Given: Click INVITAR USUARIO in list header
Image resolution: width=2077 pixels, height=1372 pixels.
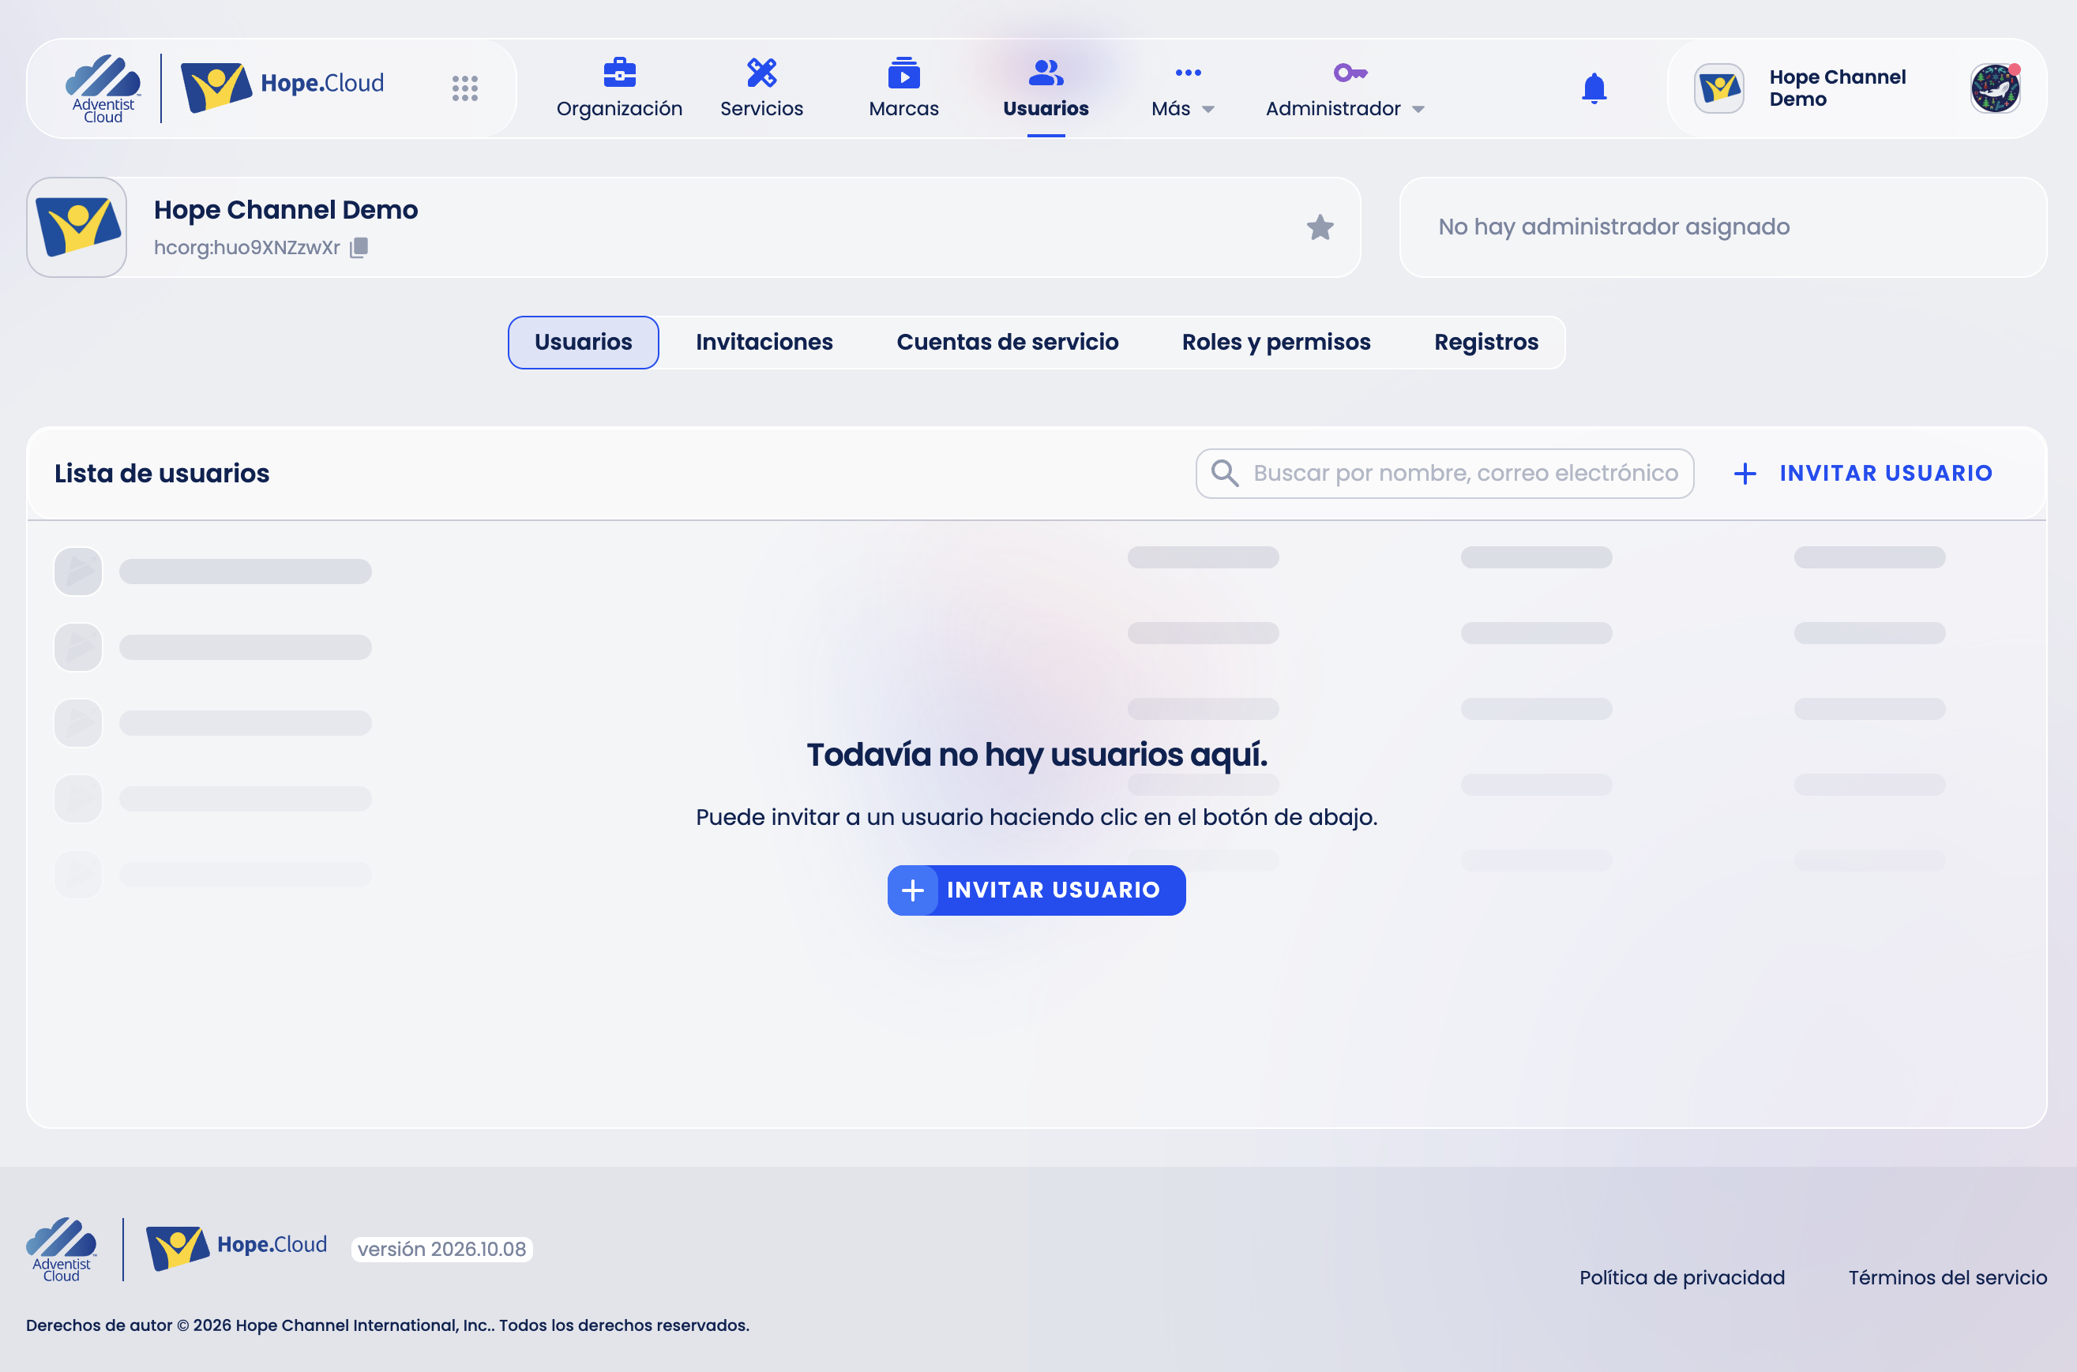Looking at the screenshot, I should (x=1862, y=474).
